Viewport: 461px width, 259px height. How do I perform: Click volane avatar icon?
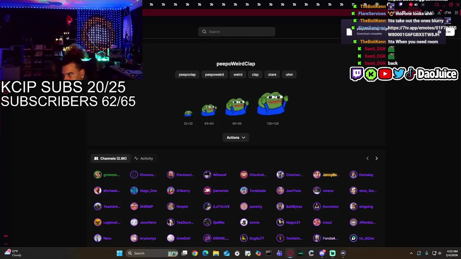[x=317, y=191]
